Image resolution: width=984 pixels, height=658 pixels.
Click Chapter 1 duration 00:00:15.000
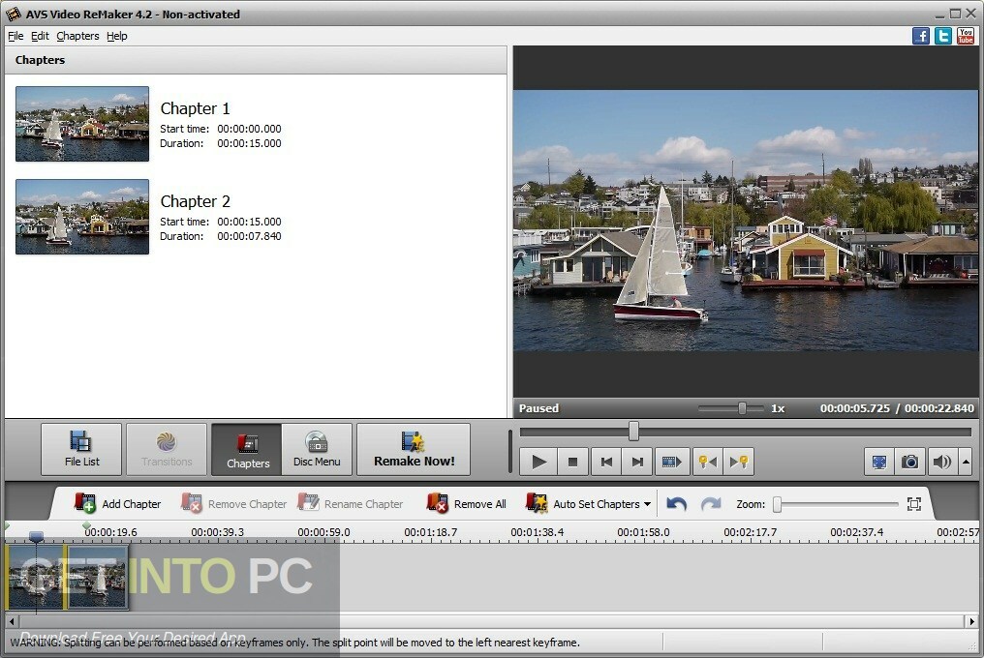[x=249, y=143]
